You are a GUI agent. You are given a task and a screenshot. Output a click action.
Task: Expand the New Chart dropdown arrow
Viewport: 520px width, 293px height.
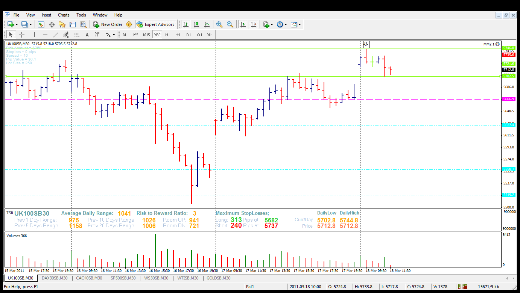(17, 25)
